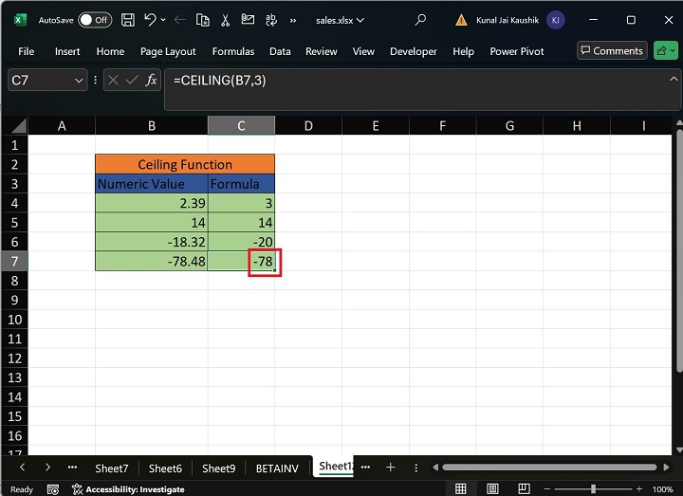The height and width of the screenshot is (496, 683).
Task: Switch to the Sheet7 tab
Action: pos(112,468)
